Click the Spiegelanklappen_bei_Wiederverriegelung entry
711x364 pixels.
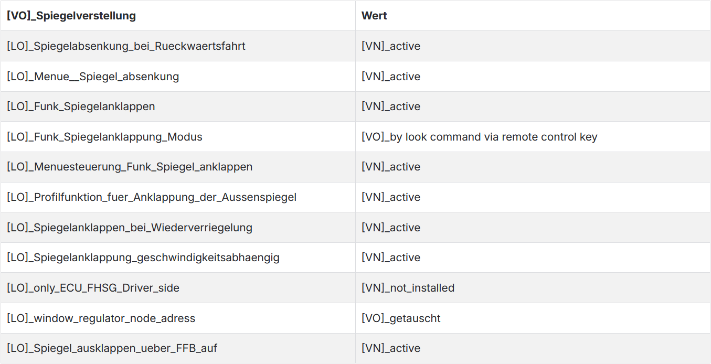point(130,228)
